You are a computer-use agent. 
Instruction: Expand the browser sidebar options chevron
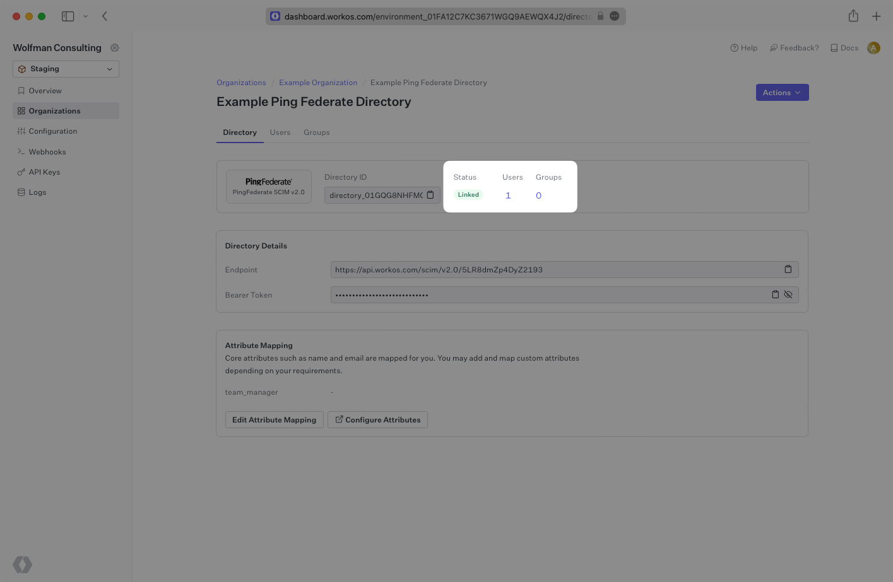click(86, 16)
